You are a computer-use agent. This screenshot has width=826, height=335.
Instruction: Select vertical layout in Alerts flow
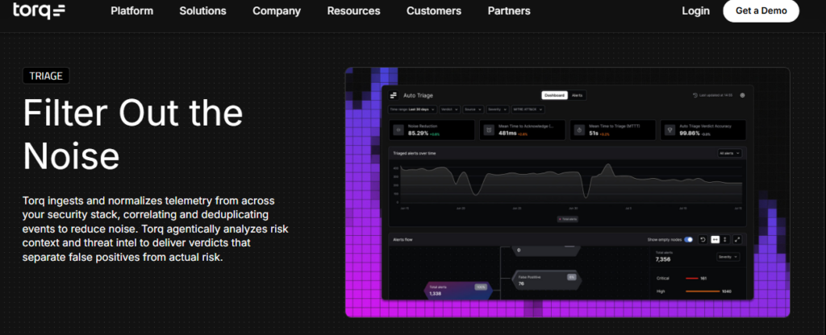pos(725,239)
